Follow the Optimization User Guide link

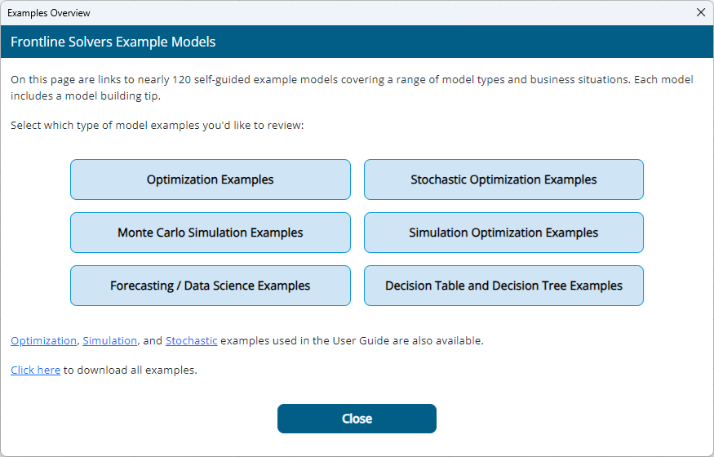(43, 341)
